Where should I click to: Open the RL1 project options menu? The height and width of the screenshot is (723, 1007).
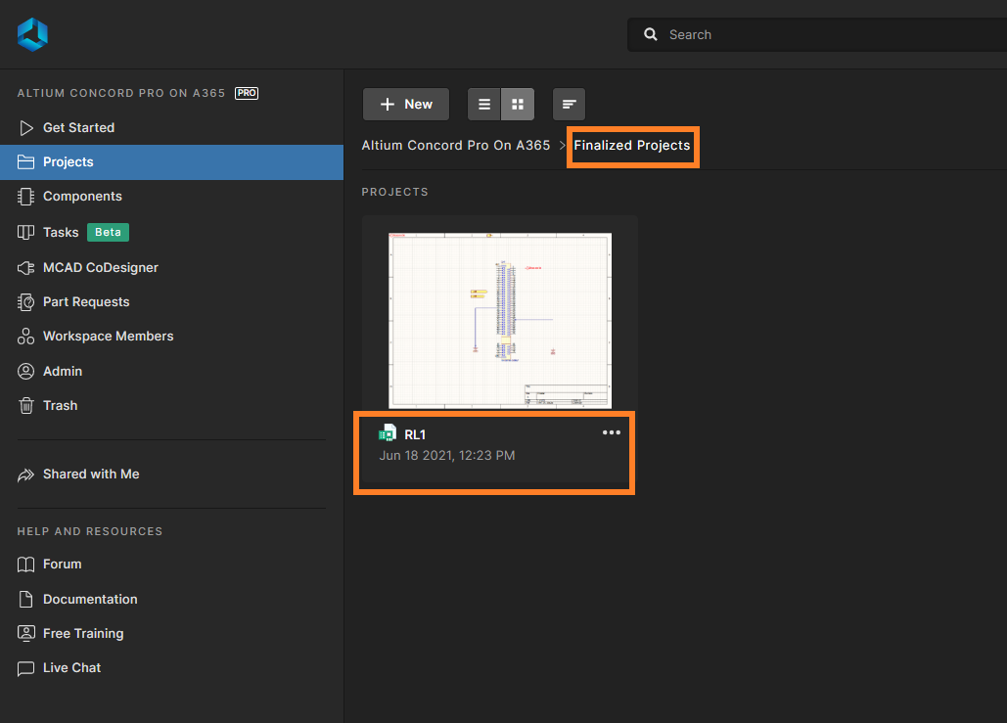coord(611,432)
